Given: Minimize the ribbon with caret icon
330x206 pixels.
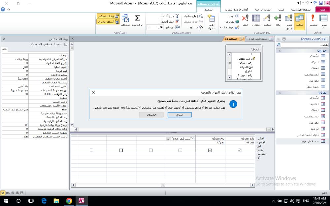Looking at the screenshot, I should 9,10.
